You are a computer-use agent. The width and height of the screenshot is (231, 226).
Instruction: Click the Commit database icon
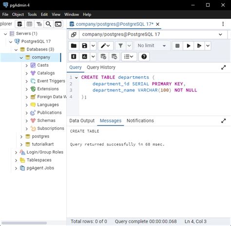click(x=103, y=56)
